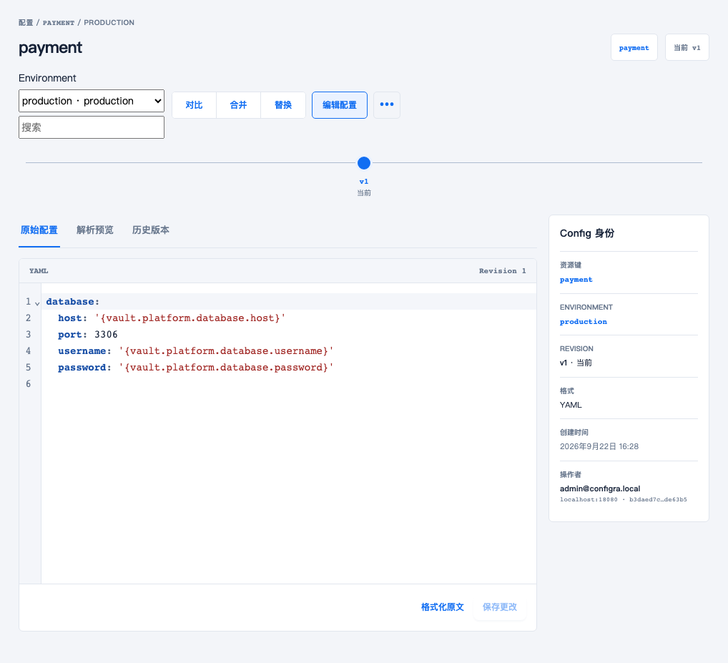Switch to the 原始配置 tab

click(39, 230)
